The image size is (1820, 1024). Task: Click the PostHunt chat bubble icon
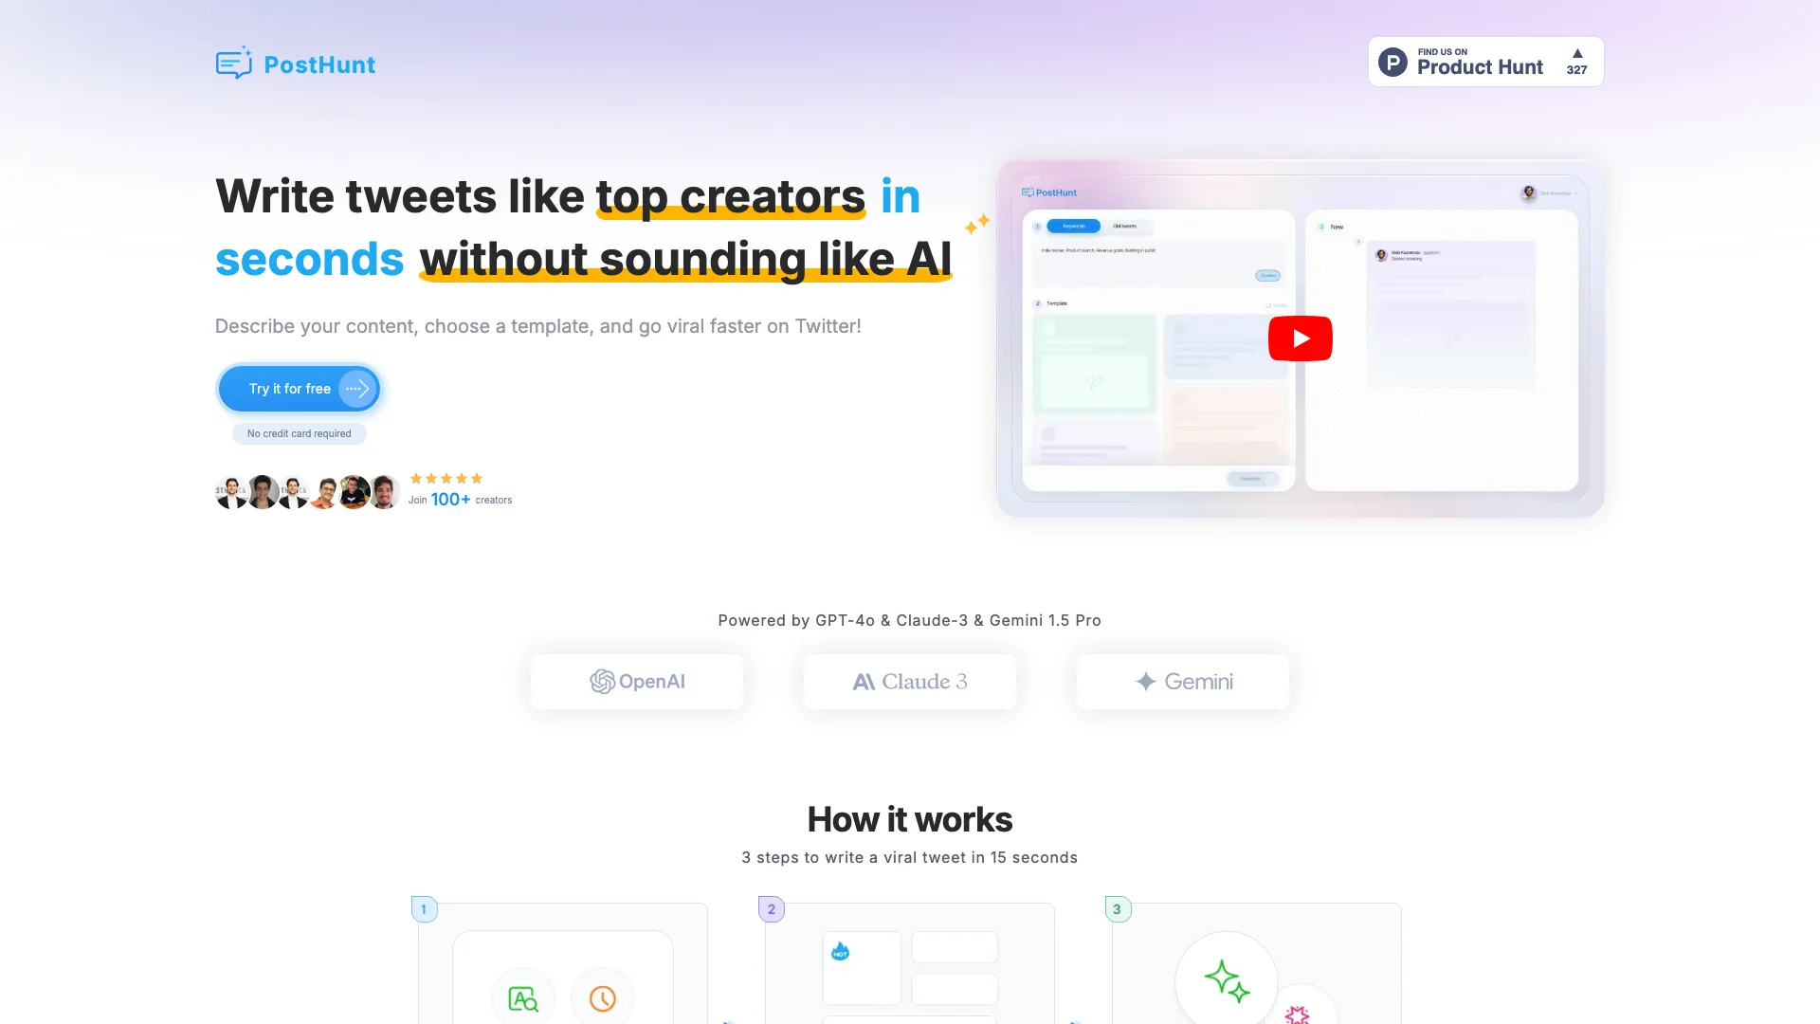click(234, 63)
